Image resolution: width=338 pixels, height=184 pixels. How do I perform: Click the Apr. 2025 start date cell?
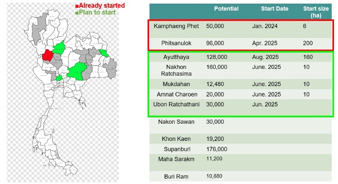point(265,43)
